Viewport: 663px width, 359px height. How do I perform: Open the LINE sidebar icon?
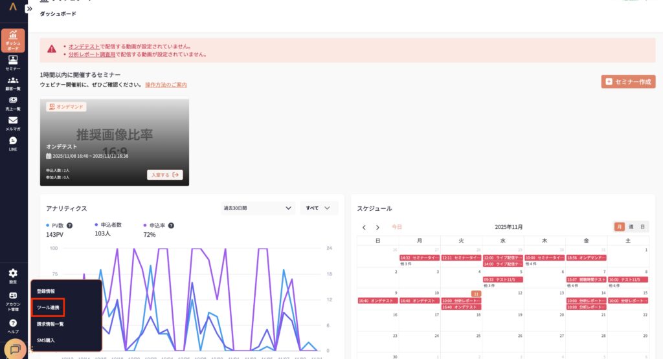click(13, 144)
